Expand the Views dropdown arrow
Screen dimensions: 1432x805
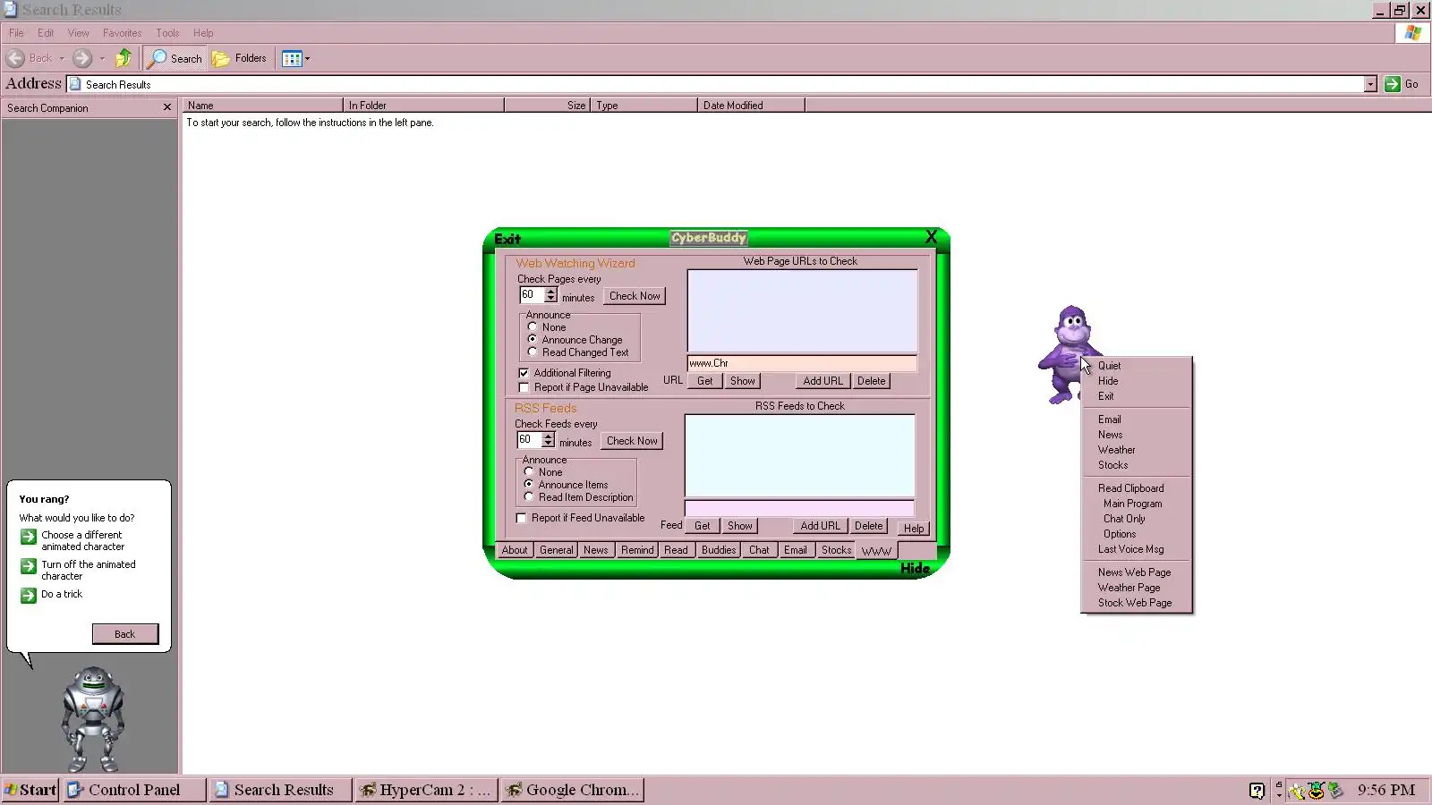click(307, 59)
